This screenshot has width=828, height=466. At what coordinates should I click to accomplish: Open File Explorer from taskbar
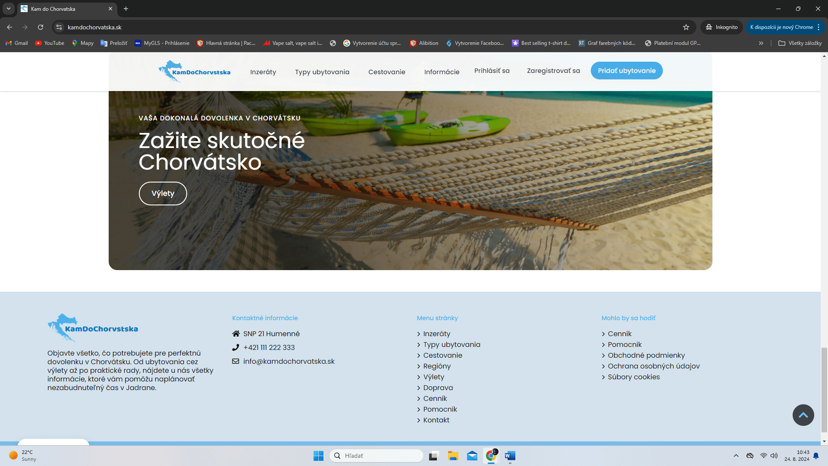pyautogui.click(x=453, y=456)
